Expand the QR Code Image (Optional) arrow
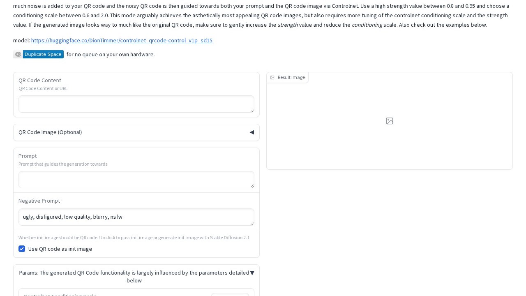This screenshot has height=296, width=526. pyautogui.click(x=252, y=132)
